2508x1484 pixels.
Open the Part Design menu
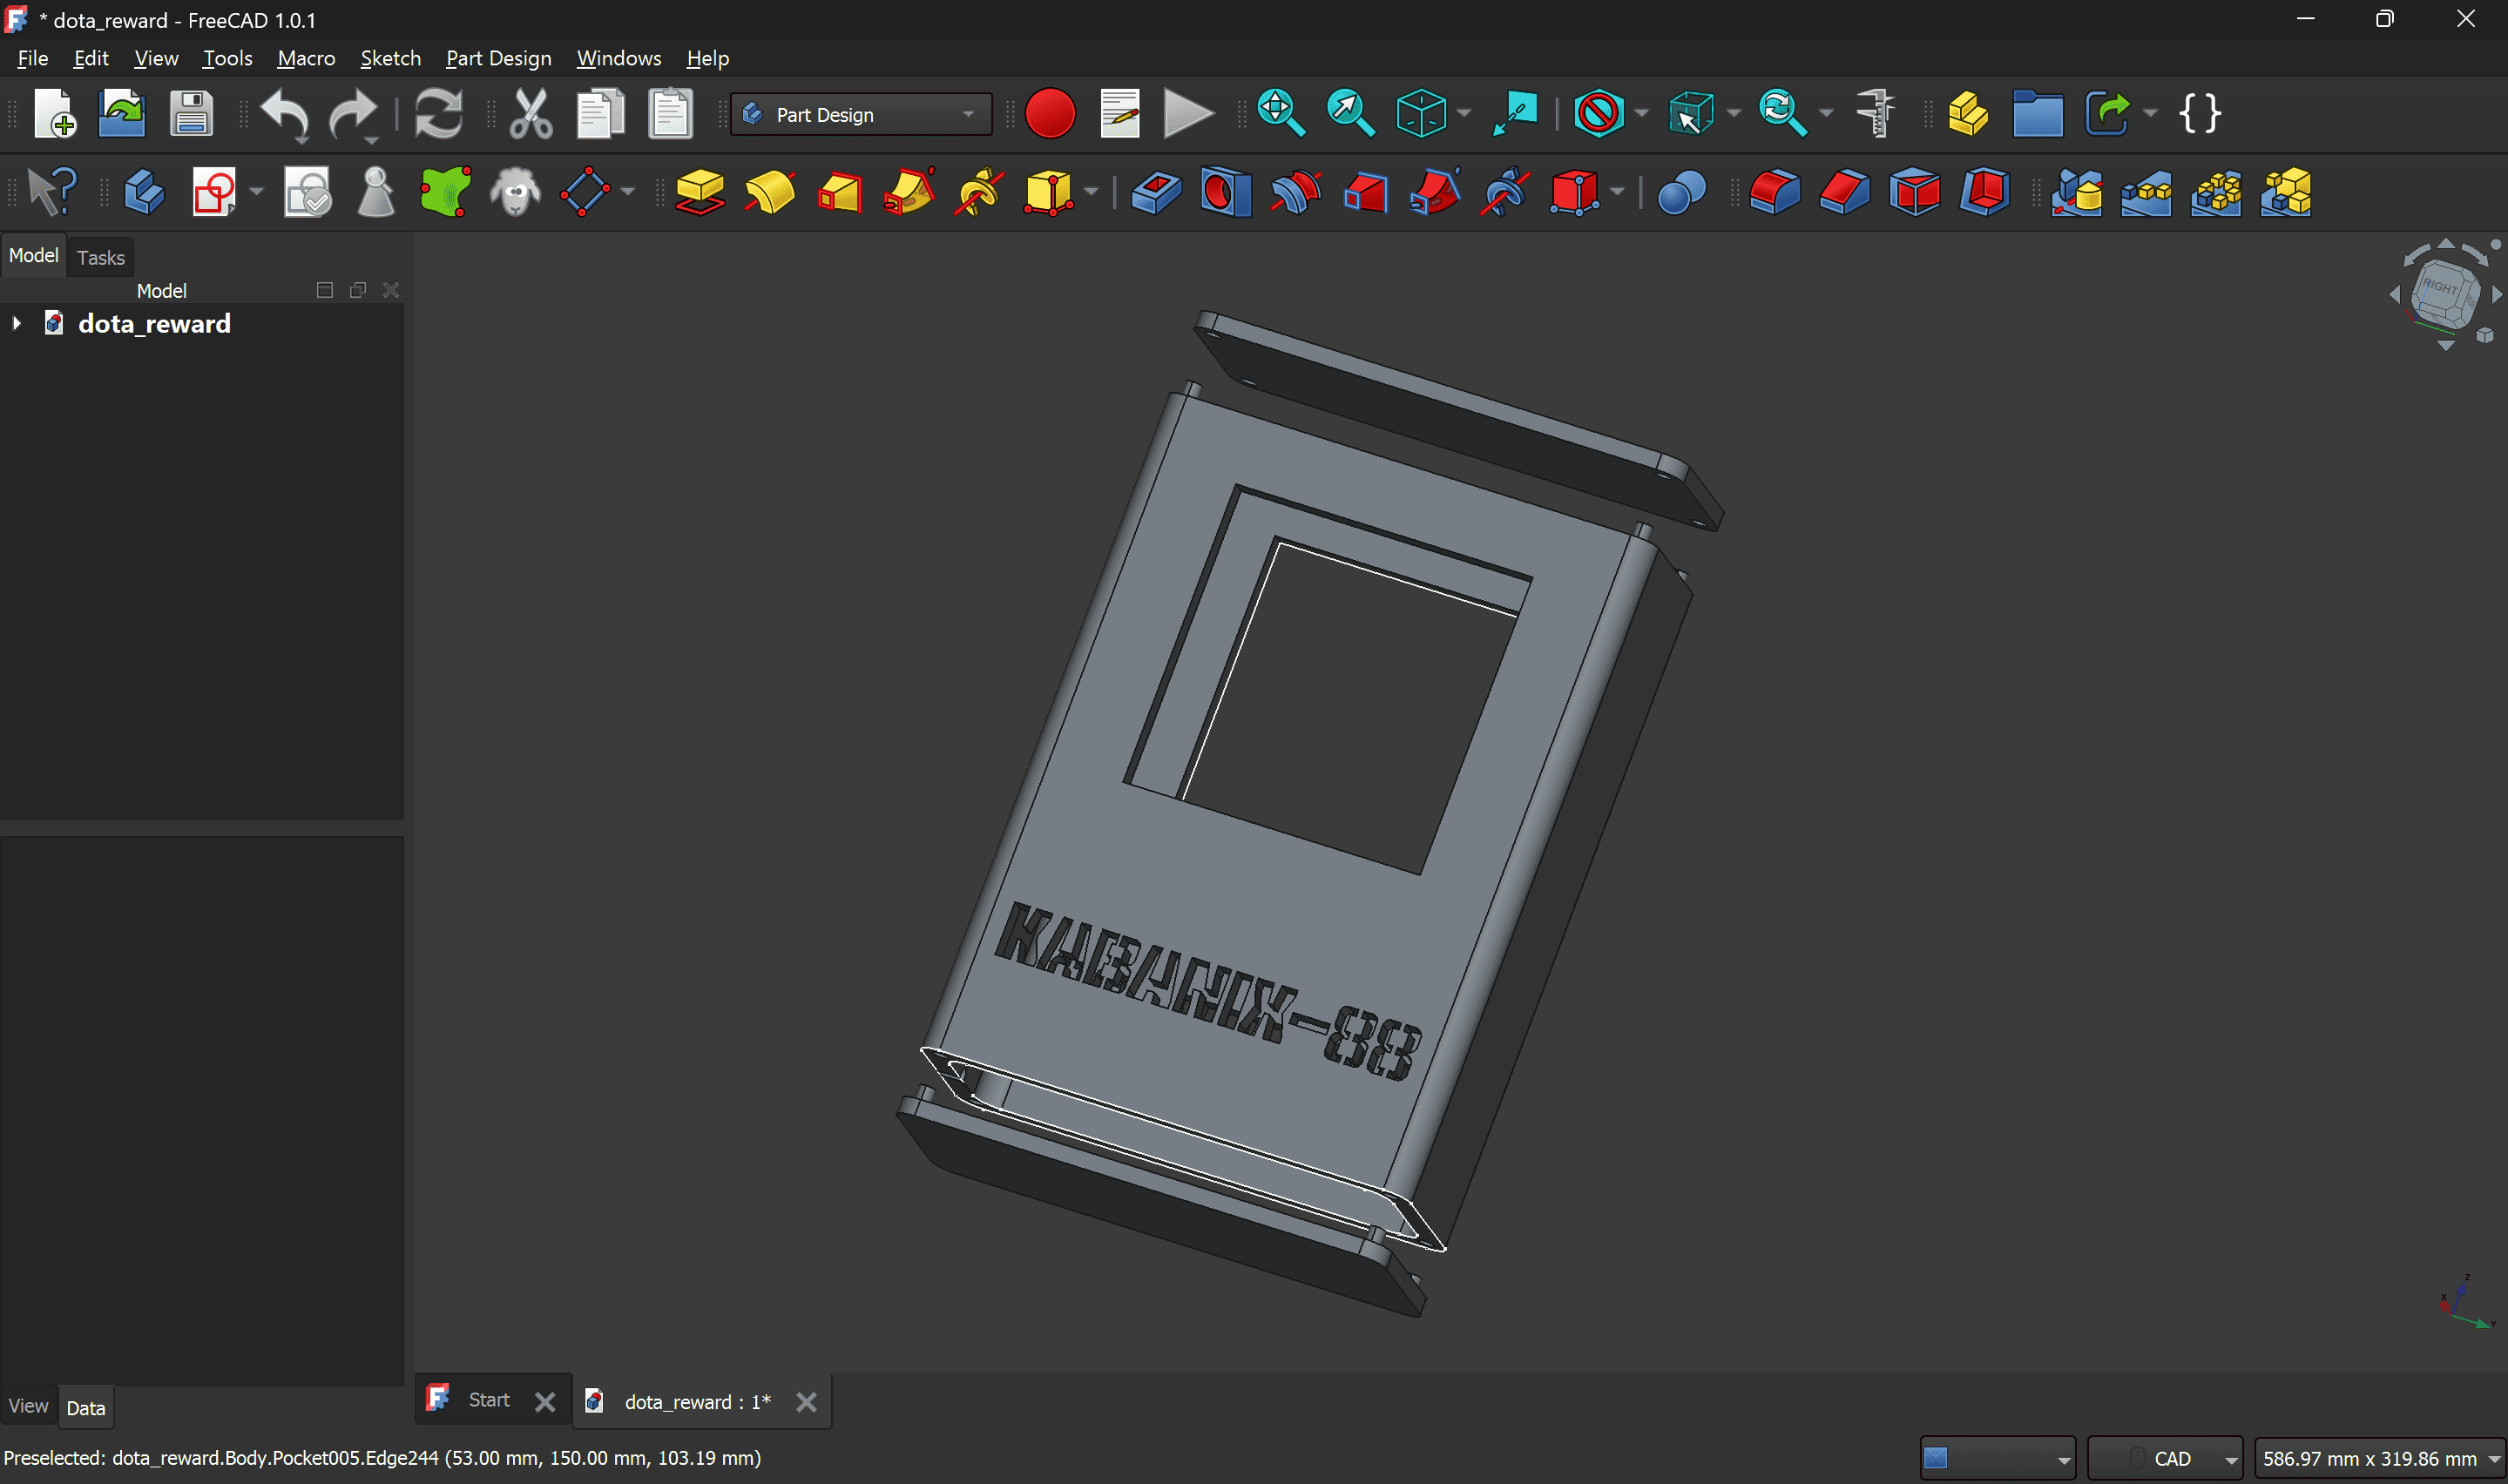(498, 58)
